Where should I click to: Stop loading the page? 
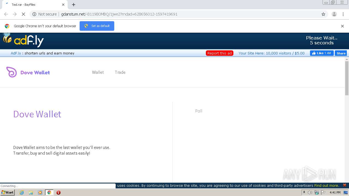(x=23, y=14)
